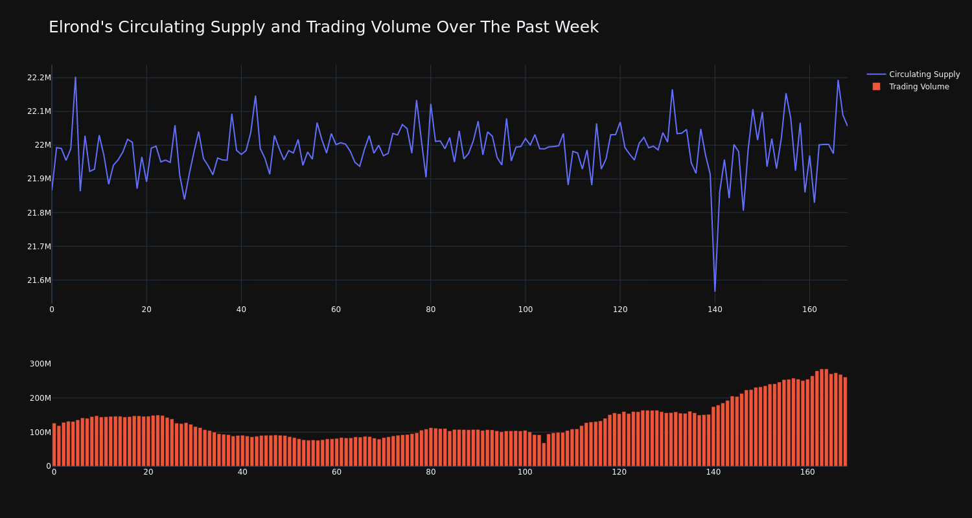972x518 pixels.
Task: Select the chart title text
Action: point(323,27)
